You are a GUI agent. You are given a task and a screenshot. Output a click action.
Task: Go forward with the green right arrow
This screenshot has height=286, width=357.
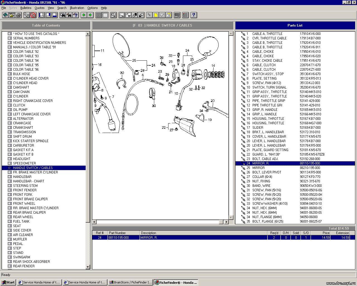[x=90, y=15]
